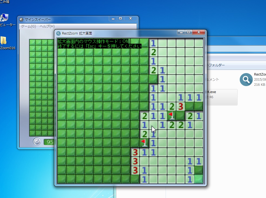Click the mine icon in the マインスイーパー title bar
Image resolution: width=266 pixels, height=198 pixels.
[x=21, y=20]
